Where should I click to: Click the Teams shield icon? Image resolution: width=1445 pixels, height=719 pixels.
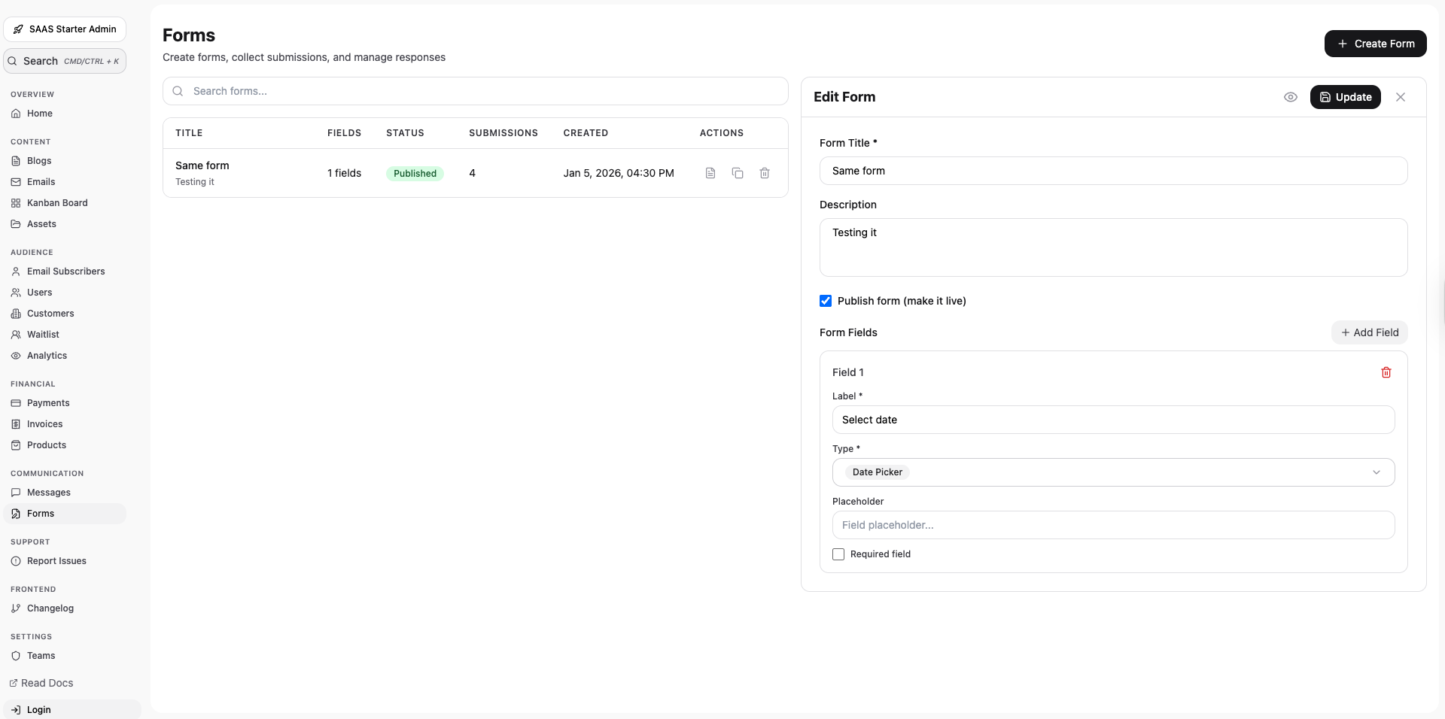click(x=16, y=656)
